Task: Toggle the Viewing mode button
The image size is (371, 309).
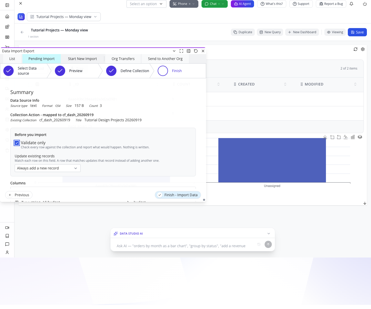Action: pos(335,32)
